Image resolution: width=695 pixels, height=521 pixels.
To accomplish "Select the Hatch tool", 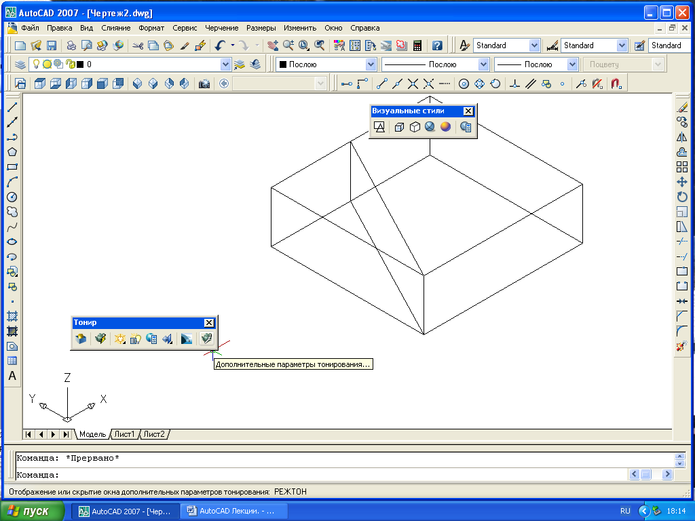I will click(12, 316).
